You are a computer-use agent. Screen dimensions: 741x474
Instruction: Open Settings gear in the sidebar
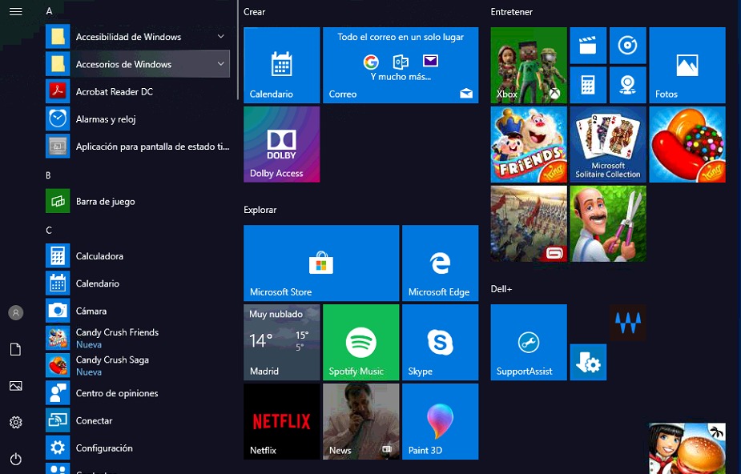[x=15, y=422]
